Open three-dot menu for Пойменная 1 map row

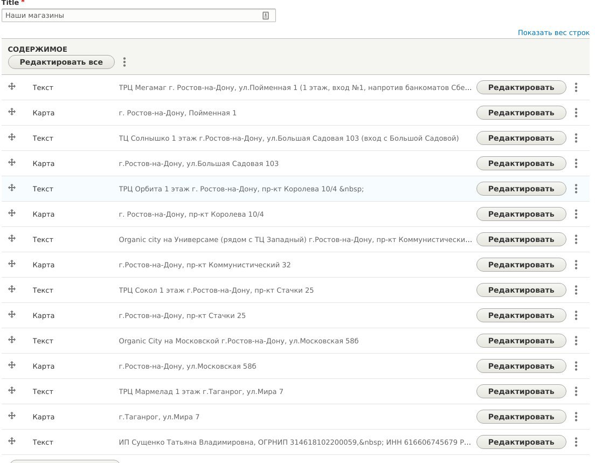pyautogui.click(x=576, y=113)
